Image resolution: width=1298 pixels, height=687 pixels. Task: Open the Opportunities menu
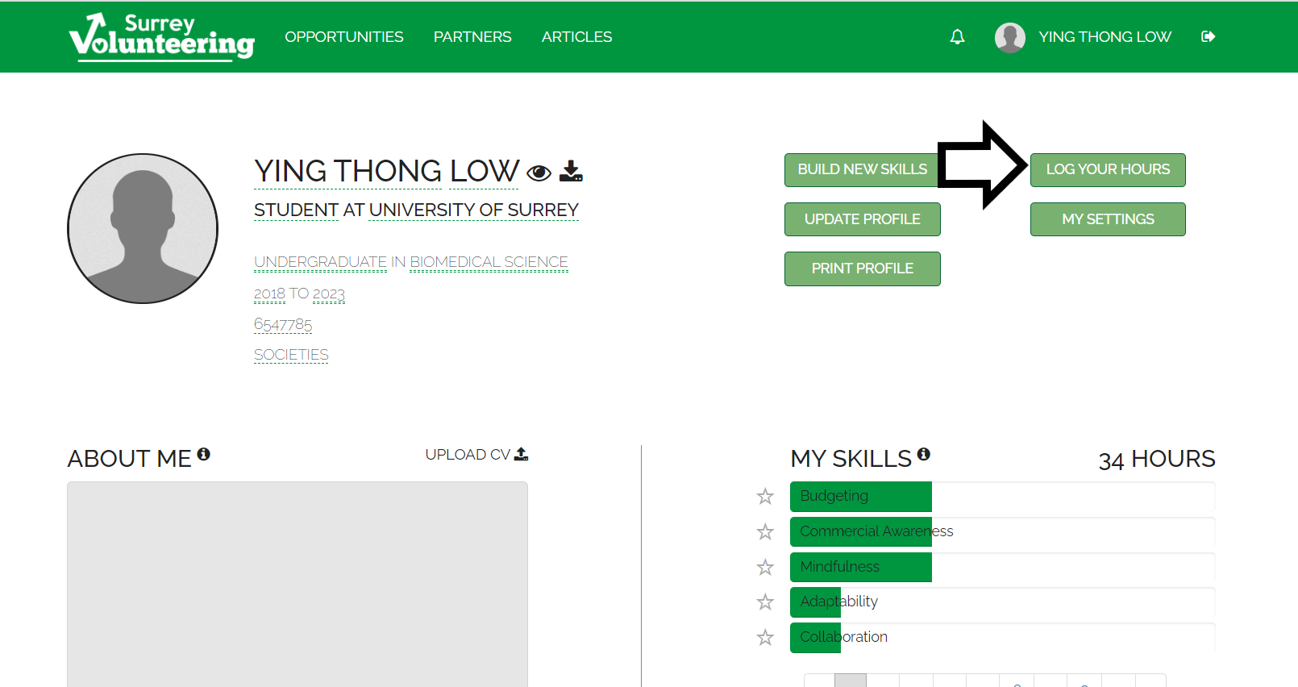pyautogui.click(x=344, y=37)
